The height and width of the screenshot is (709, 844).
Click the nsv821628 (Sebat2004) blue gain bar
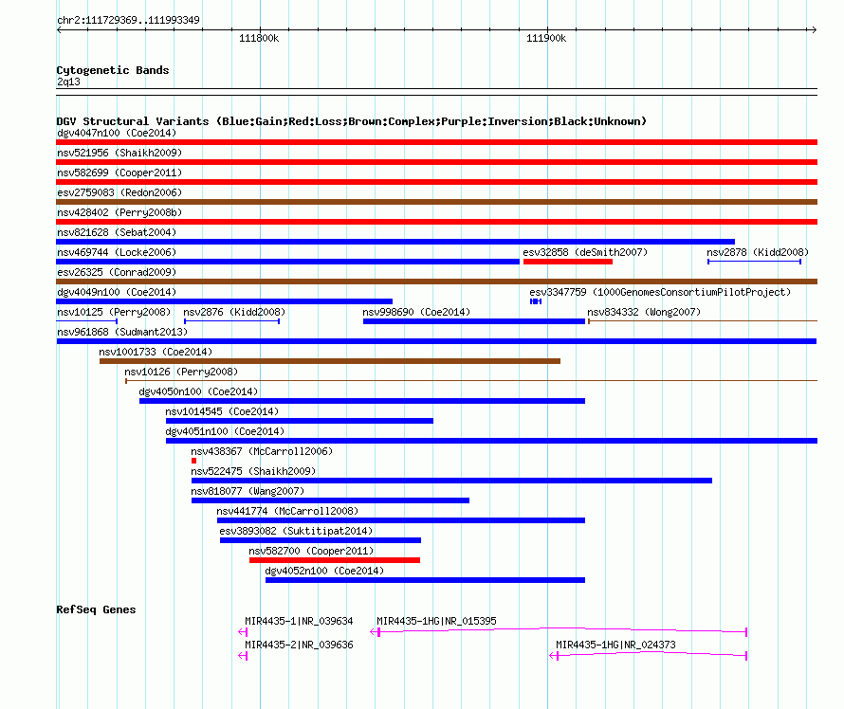pos(395,242)
